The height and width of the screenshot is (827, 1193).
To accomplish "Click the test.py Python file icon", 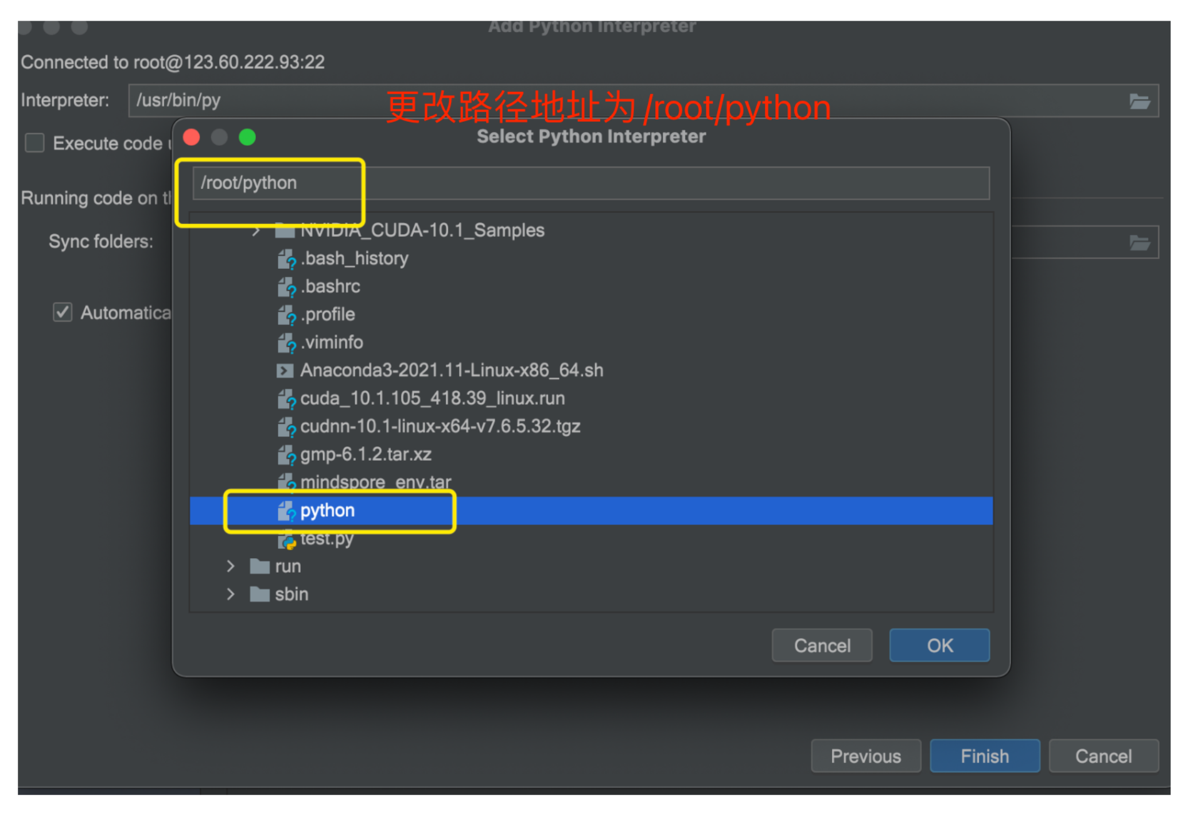I will tap(286, 539).
